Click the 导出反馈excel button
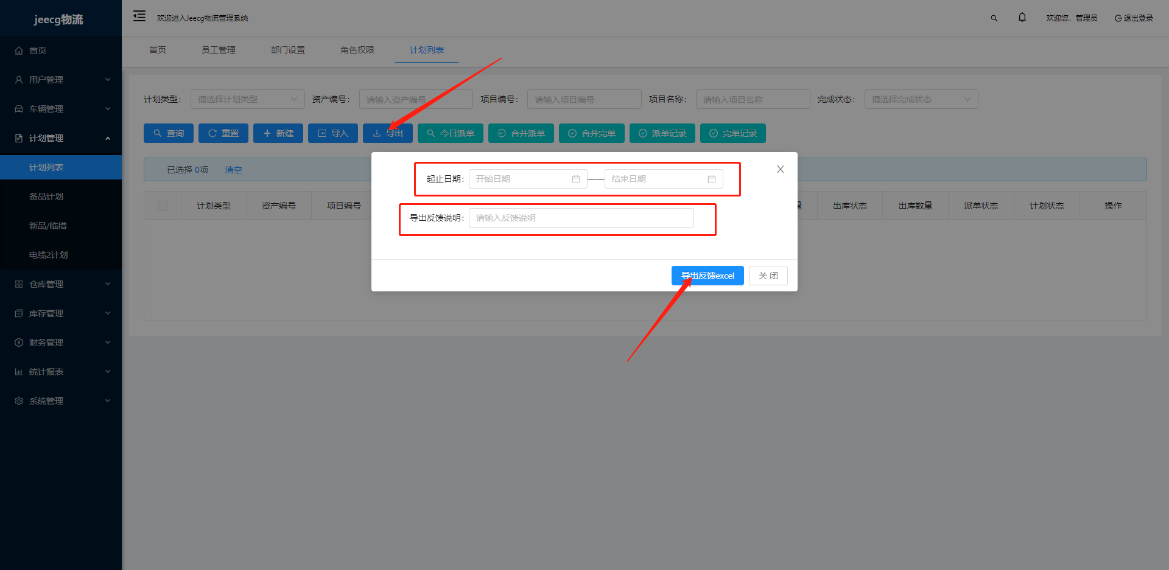The height and width of the screenshot is (570, 1169). pos(707,276)
